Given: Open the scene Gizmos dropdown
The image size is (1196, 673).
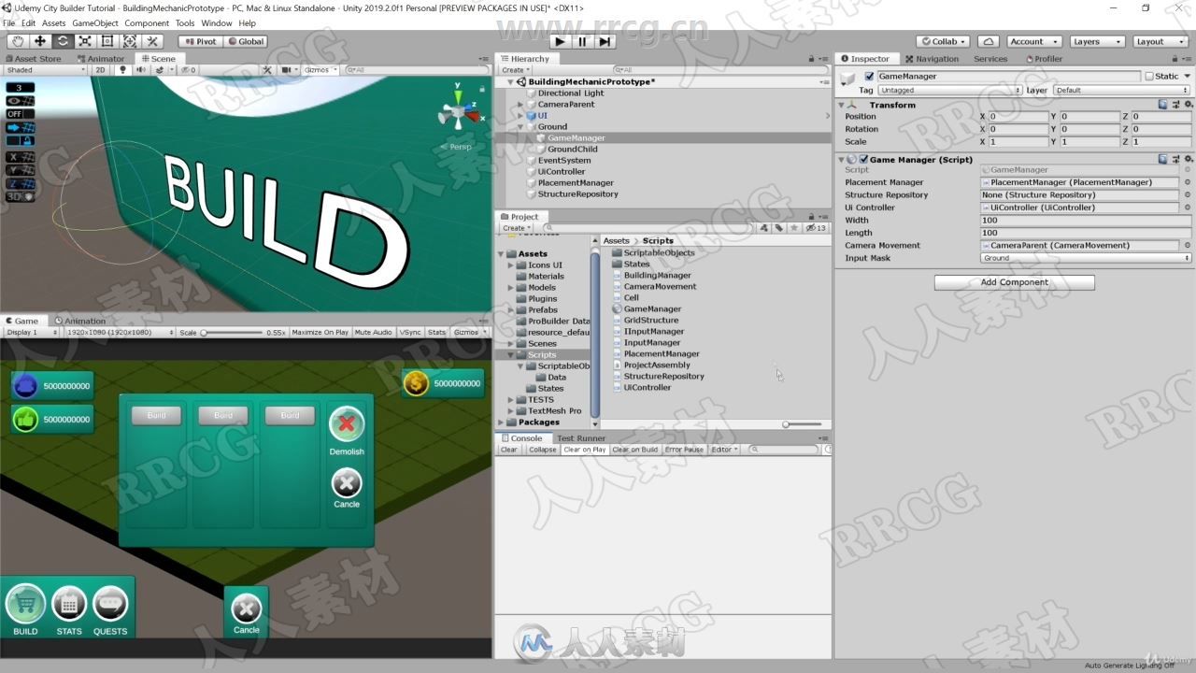Looking at the screenshot, I should click(x=319, y=70).
